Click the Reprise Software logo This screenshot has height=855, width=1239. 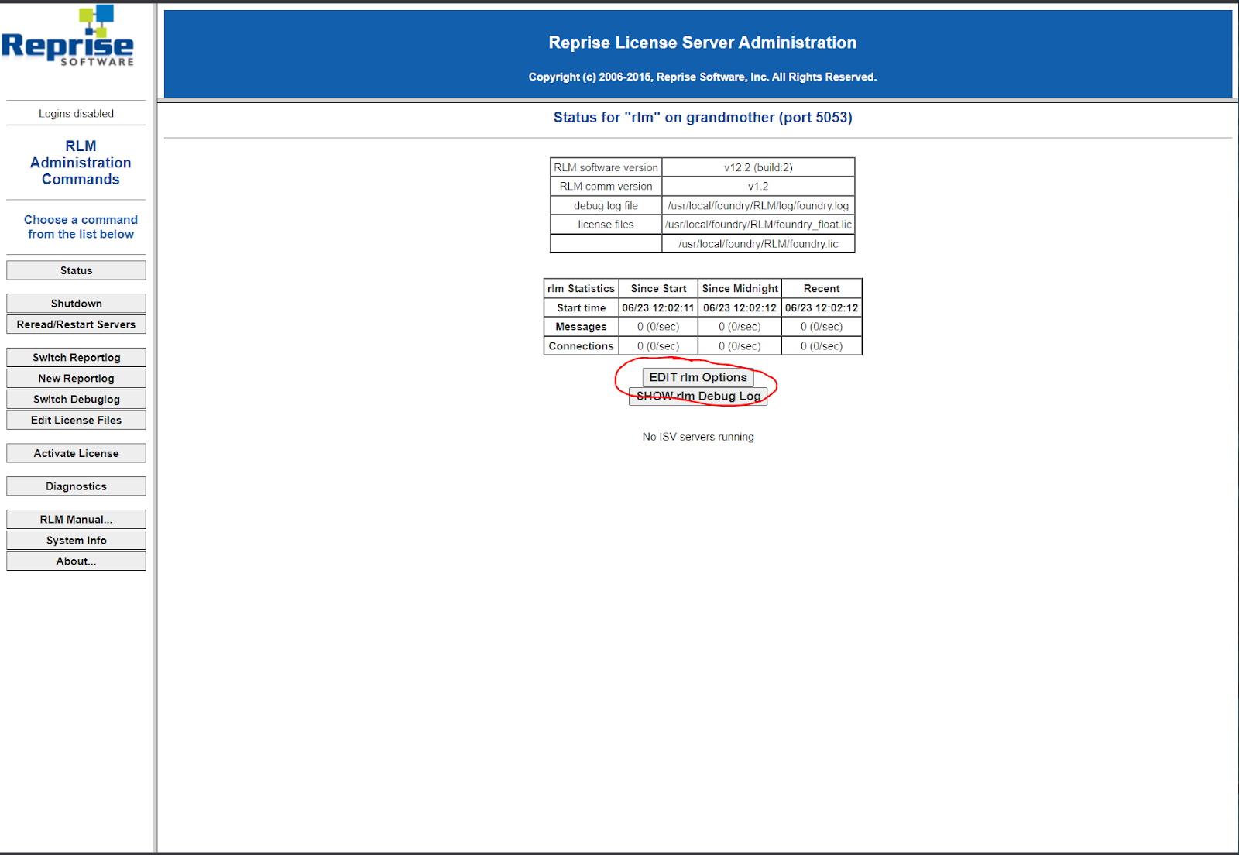68,36
